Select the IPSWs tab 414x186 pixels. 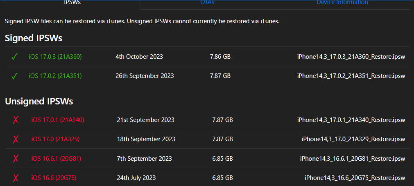72,2
